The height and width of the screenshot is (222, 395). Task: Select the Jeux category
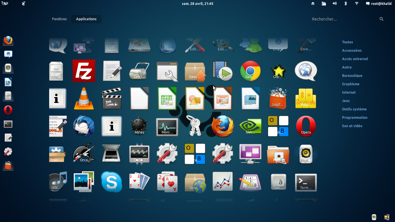346,101
